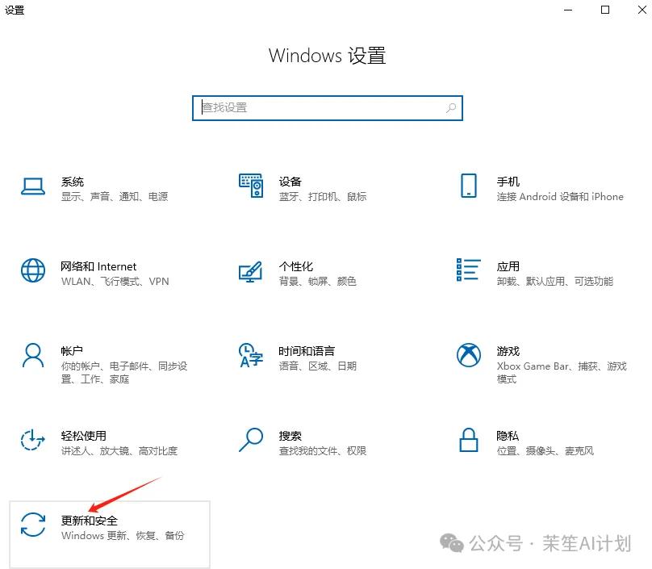Close the 设置 window

click(642, 10)
